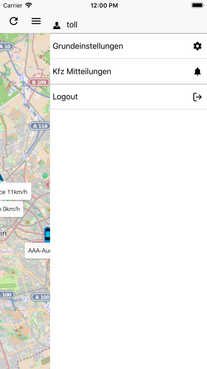Viewport: 207px width, 369px height.
Task: Tap the refresh icon in the toolbar
Action: [14, 21]
